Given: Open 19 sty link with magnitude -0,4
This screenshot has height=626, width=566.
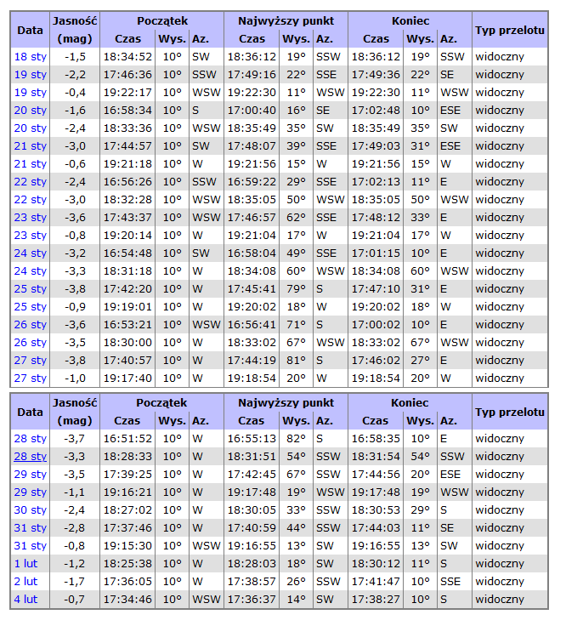Looking at the screenshot, I should (31, 93).
